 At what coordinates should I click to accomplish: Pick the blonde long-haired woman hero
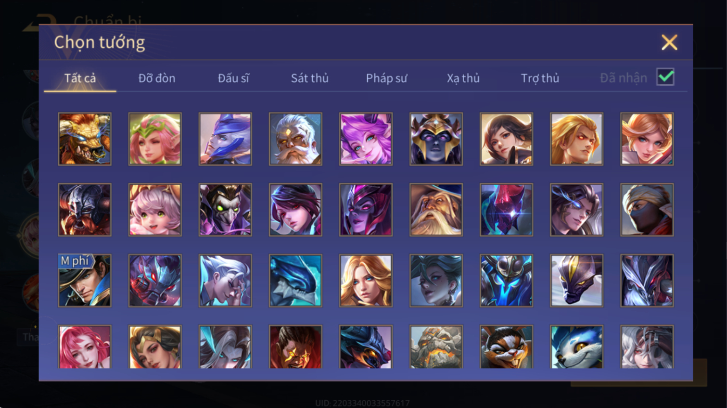(366, 280)
